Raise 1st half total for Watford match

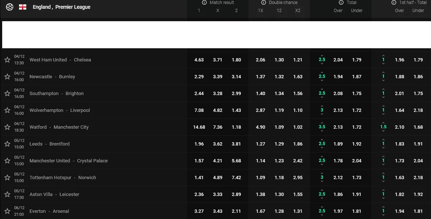383,122
